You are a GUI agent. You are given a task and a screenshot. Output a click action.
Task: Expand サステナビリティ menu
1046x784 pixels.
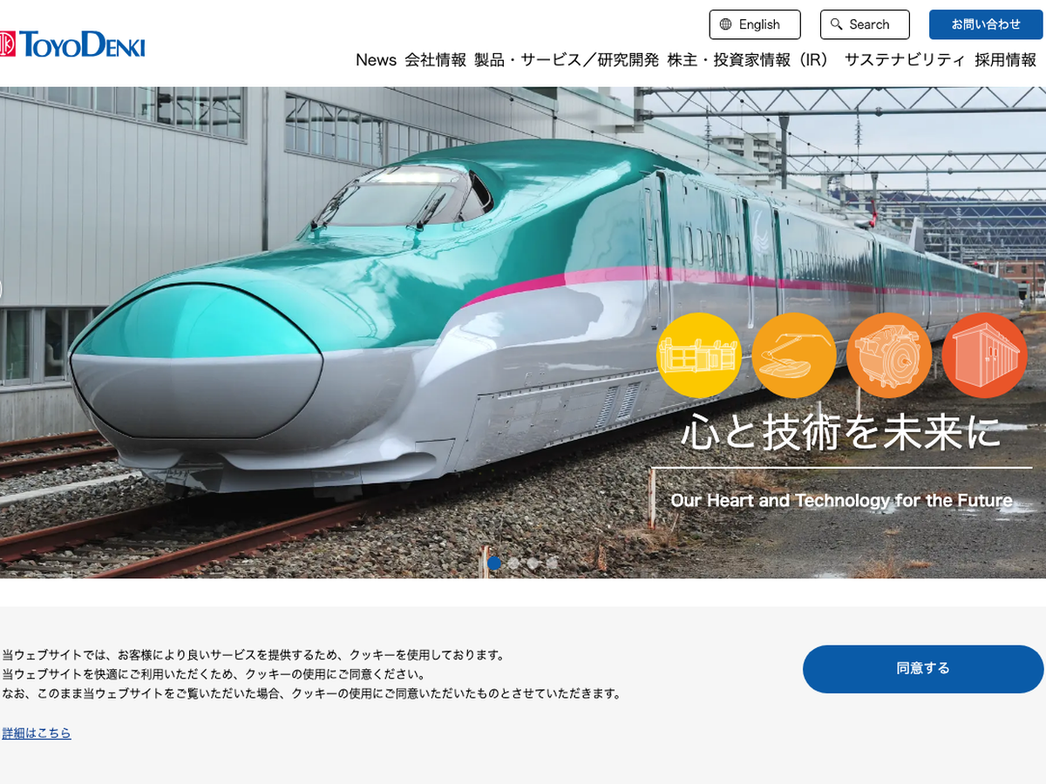905,60
